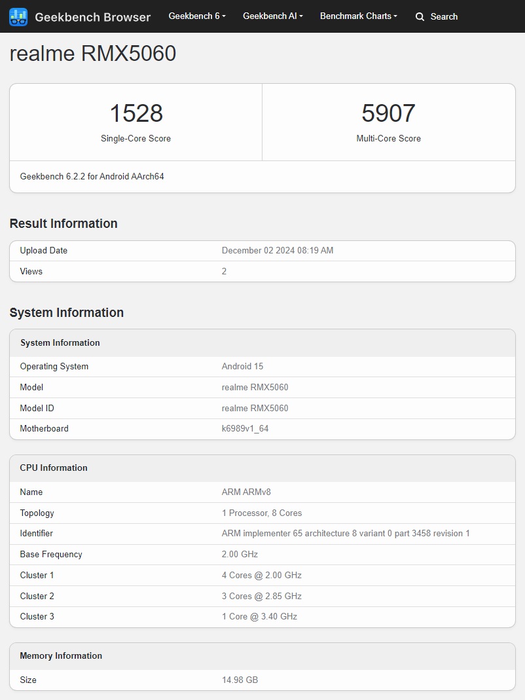Click the Geekbench logo icon
The width and height of the screenshot is (525, 700).
click(18, 17)
